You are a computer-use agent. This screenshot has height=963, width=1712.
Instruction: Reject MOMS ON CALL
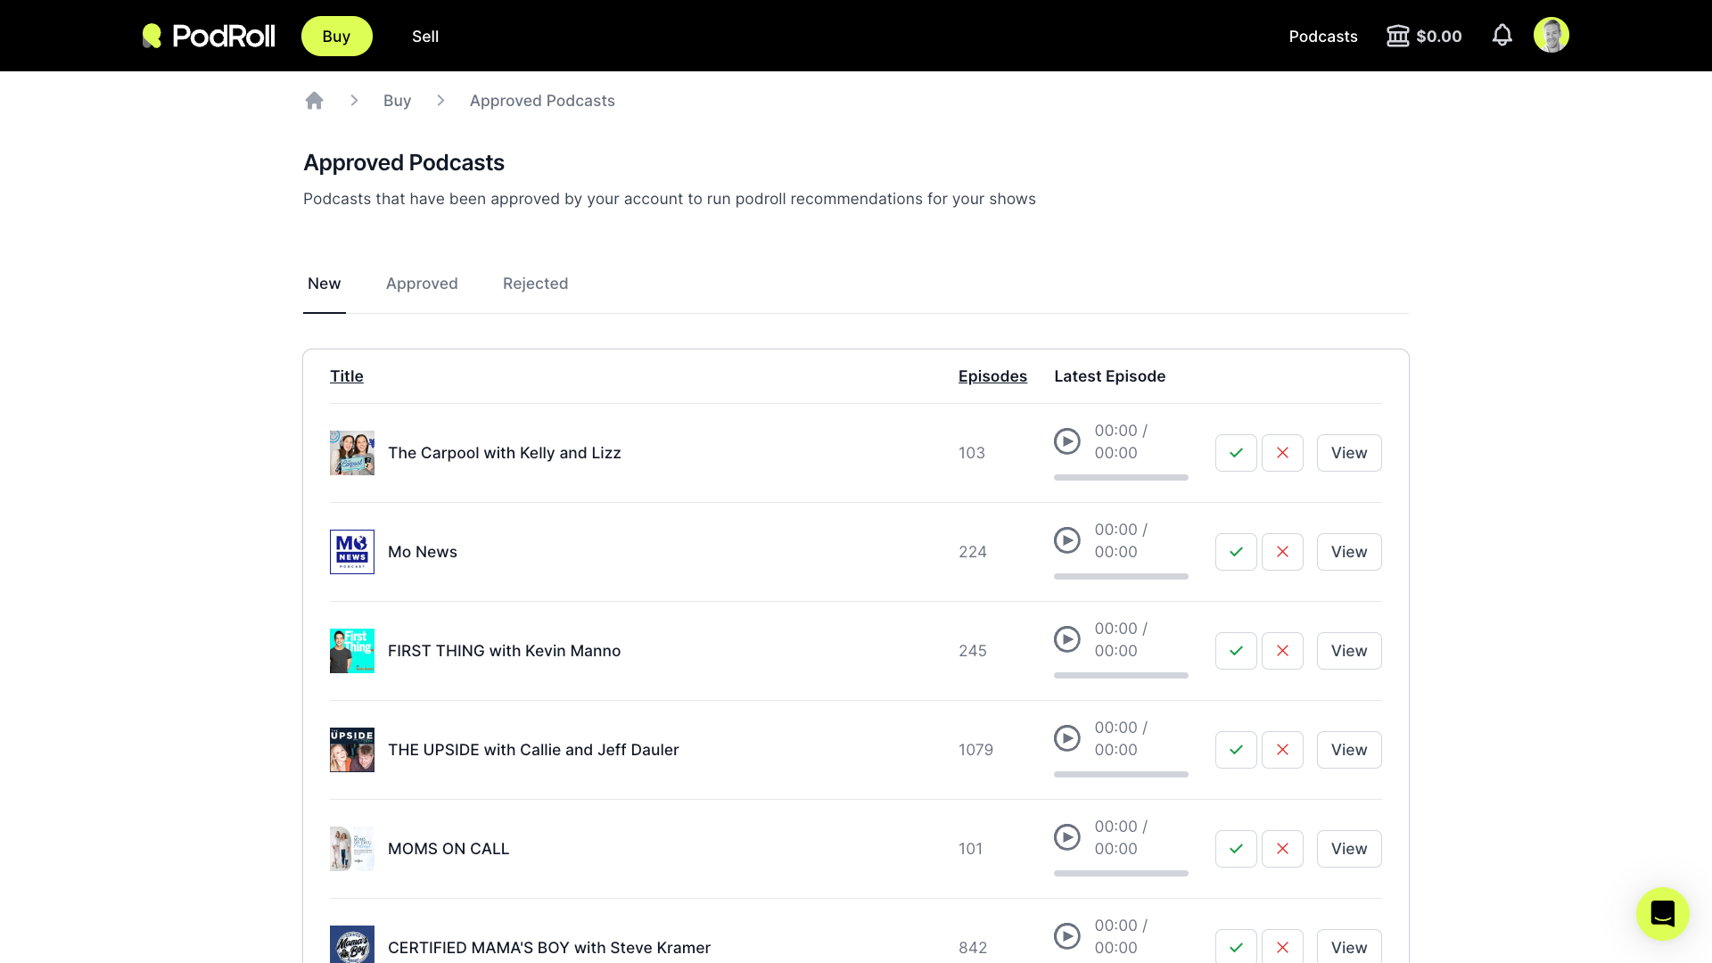tap(1282, 849)
